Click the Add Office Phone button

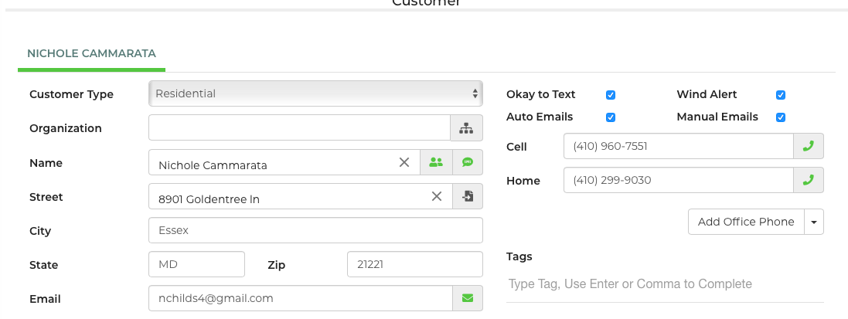pos(745,222)
